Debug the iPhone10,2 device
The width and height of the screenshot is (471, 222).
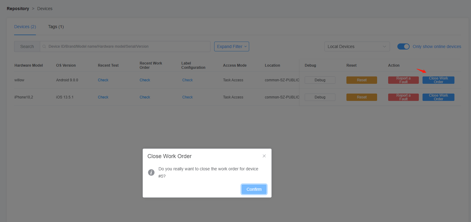(320, 97)
